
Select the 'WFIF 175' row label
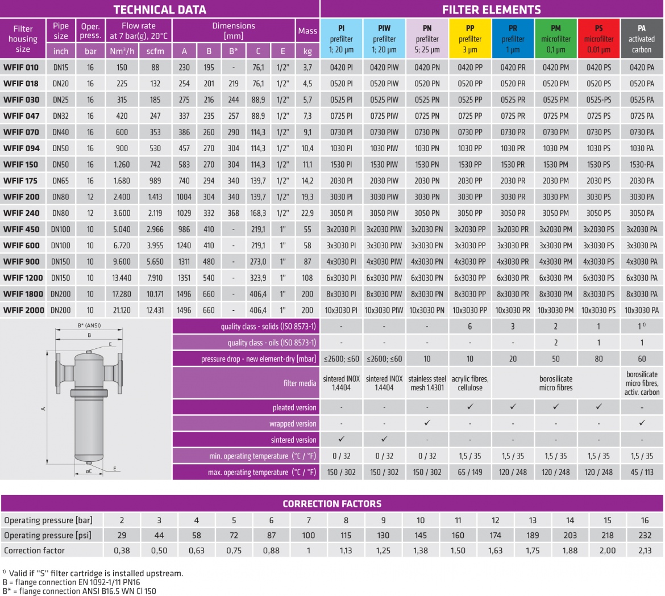coord(20,181)
